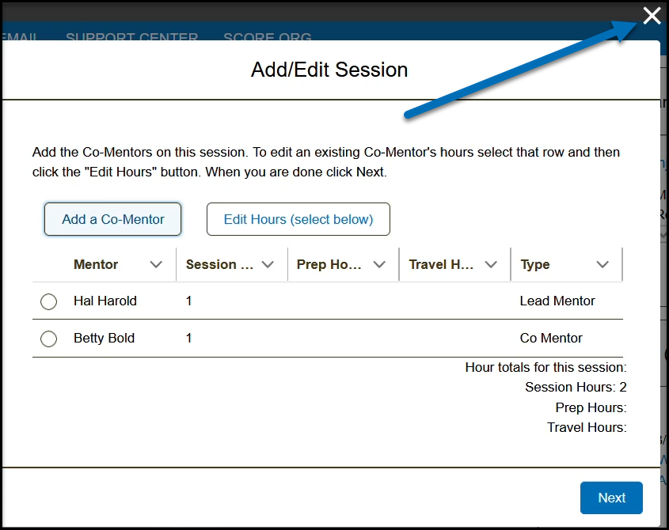This screenshot has width=669, height=530.
Task: Open the Travel Hours column chevron
Action: 491,264
